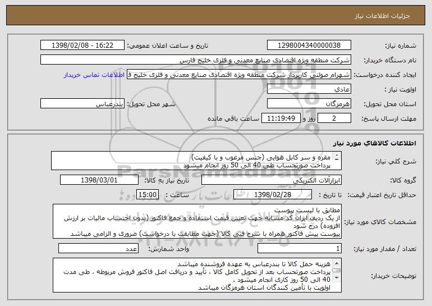The width and height of the screenshot is (432, 306).
Task: Click the توضیحات خریدار label
Action: click(x=393, y=276)
